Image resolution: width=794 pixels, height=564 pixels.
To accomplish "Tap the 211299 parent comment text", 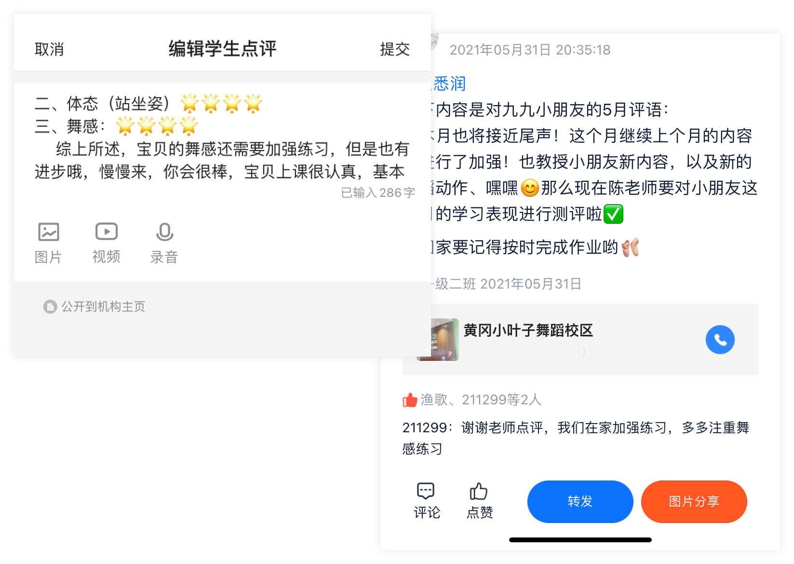I will (x=576, y=438).
